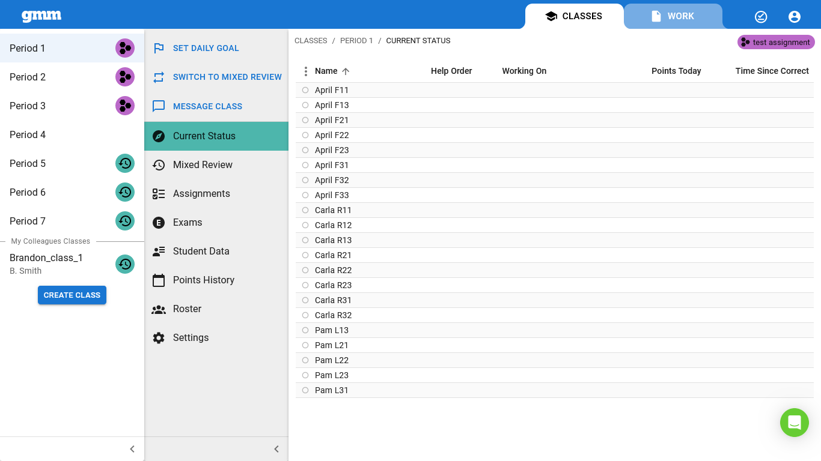Click the CREATE CLASS button
Viewport: 821px width, 461px height.
coord(72,295)
